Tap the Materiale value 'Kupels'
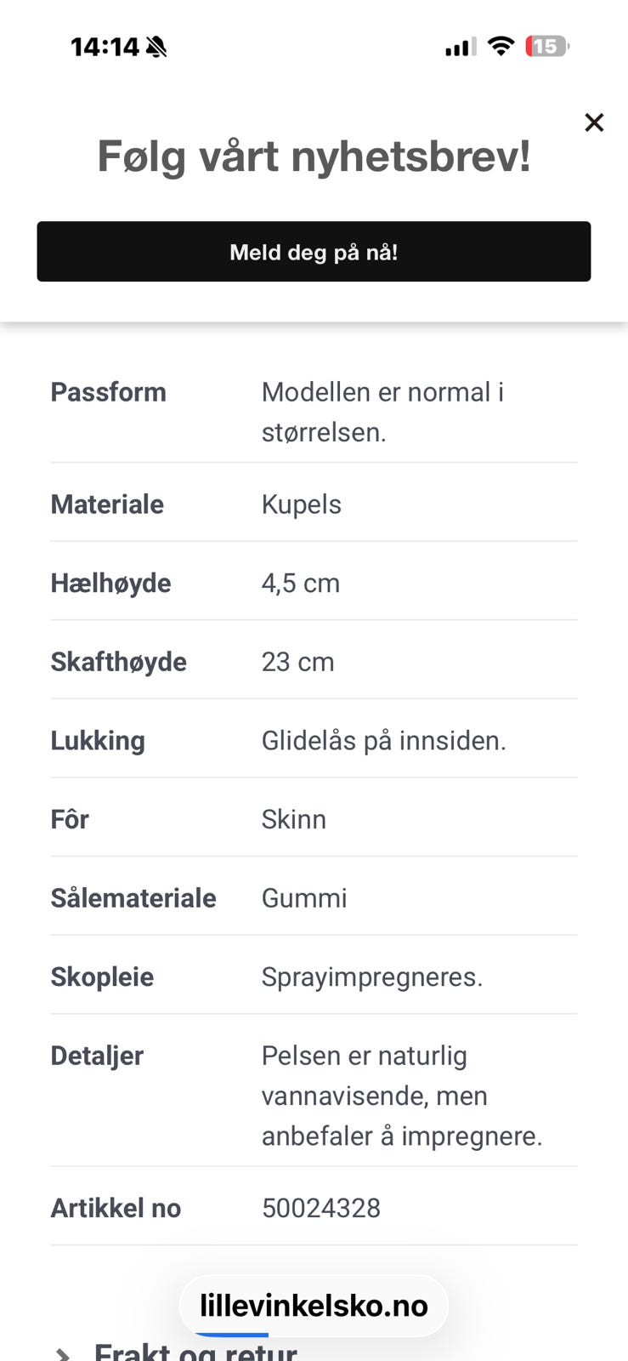 (x=301, y=504)
